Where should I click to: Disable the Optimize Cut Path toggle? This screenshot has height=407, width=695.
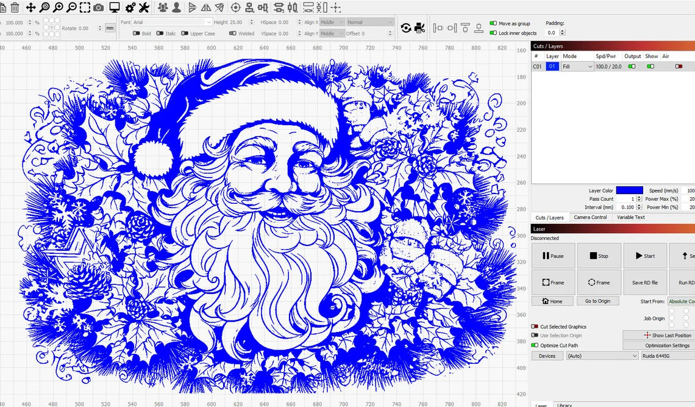(x=535, y=345)
